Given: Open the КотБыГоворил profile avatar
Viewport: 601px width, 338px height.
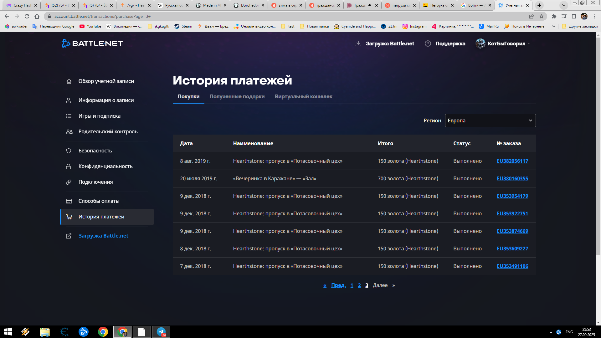Looking at the screenshot, I should [x=480, y=44].
